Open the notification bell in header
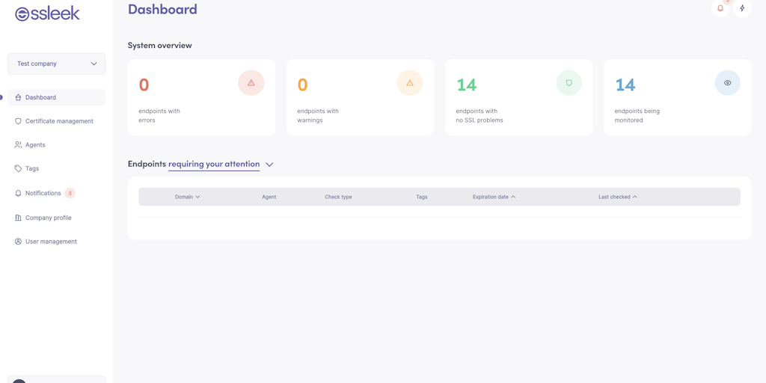The image size is (766, 383). (x=720, y=8)
